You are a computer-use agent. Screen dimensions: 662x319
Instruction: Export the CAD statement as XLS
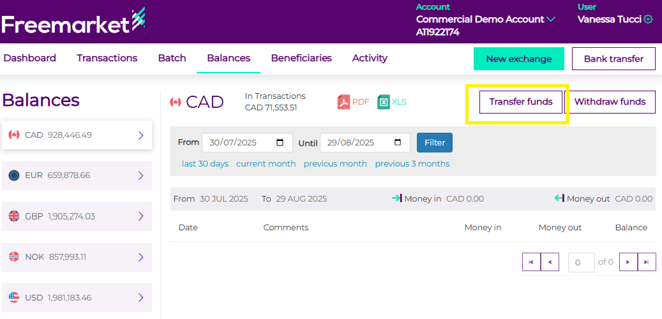point(391,102)
